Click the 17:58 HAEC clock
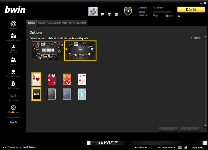 click(x=198, y=148)
